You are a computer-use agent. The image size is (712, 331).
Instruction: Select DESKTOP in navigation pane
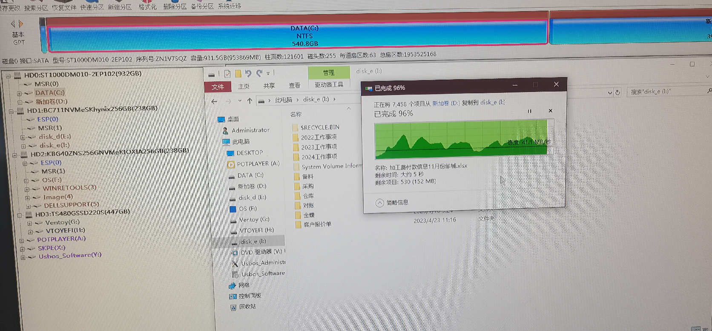(250, 153)
